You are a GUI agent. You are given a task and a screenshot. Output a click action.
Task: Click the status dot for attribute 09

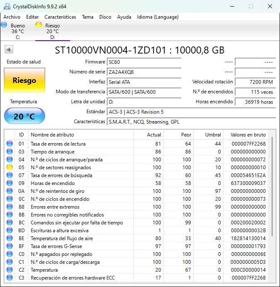coord(10,183)
